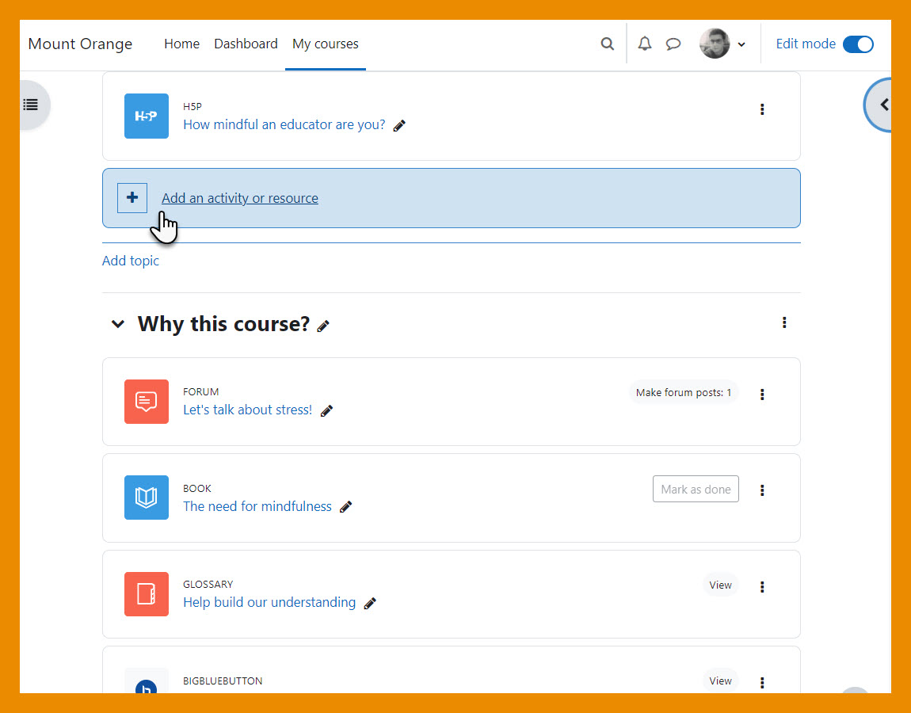Open the user profile menu dropdown
Screen dimensions: 911x713
[x=722, y=44]
